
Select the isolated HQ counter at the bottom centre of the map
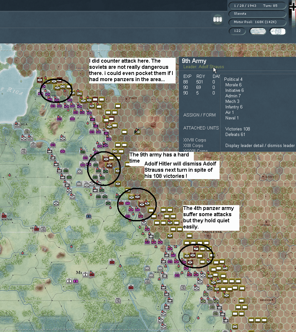pyautogui.click(x=118, y=300)
